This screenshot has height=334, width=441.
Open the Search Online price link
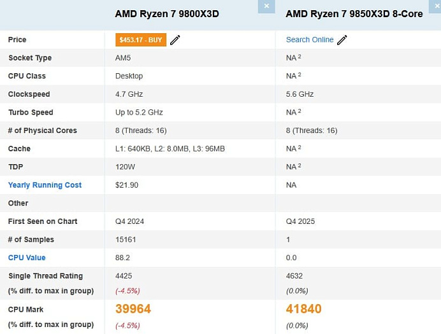tap(310, 39)
